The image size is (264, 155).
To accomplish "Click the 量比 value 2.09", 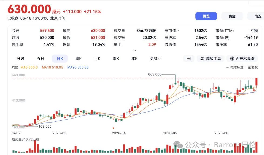I will click(152, 45).
